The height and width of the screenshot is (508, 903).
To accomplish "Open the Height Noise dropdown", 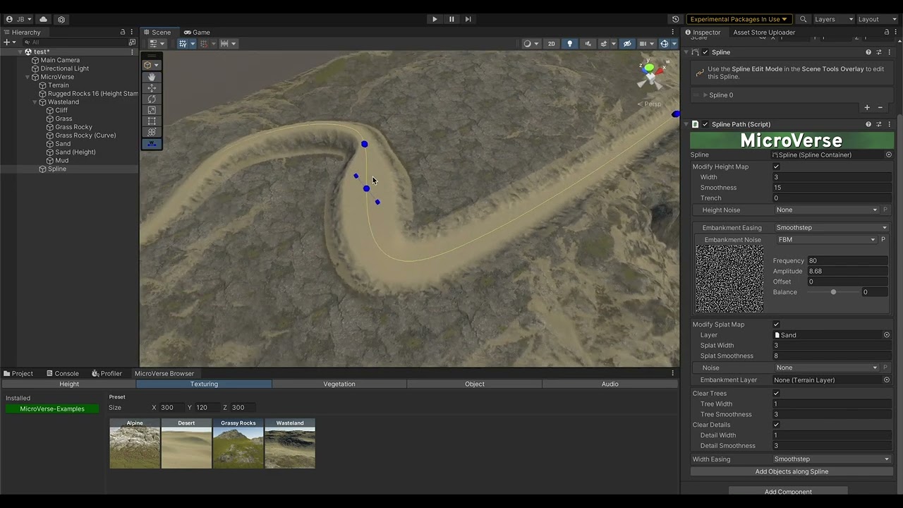I will pyautogui.click(x=827, y=210).
